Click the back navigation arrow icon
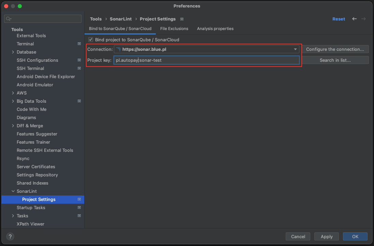The image size is (374, 246). tap(355, 19)
